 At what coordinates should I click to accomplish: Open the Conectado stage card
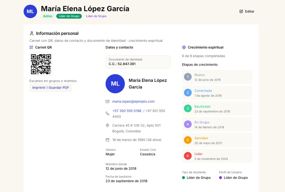pos(217,93)
